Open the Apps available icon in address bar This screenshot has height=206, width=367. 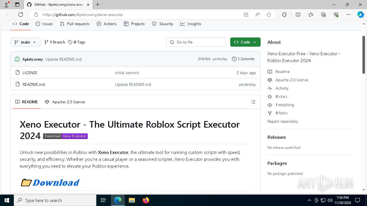(246, 15)
